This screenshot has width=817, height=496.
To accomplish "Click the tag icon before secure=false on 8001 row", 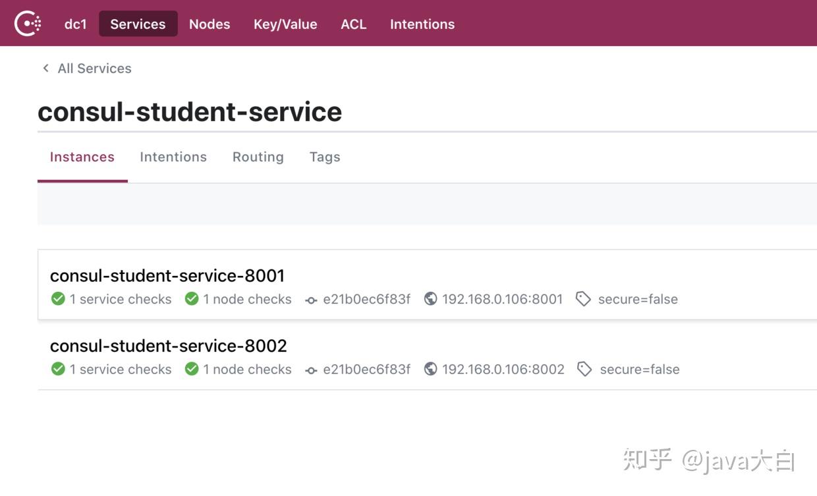I will click(583, 299).
